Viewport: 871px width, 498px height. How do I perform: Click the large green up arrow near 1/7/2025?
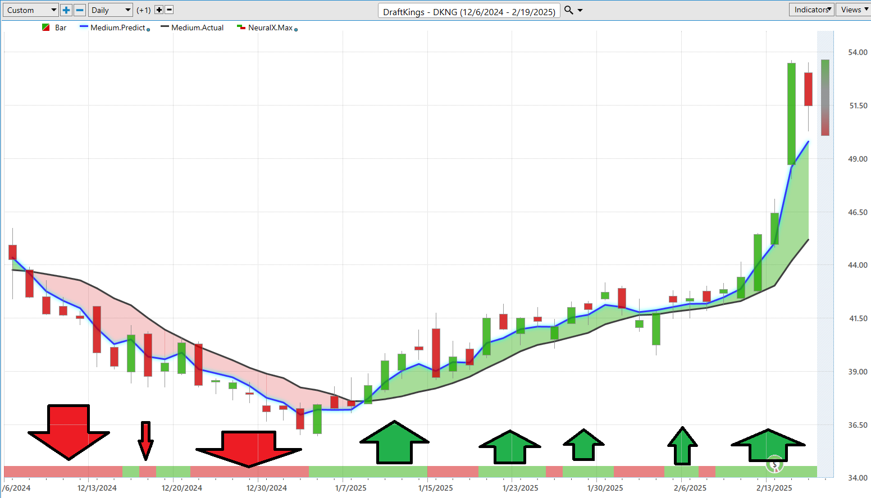(394, 442)
